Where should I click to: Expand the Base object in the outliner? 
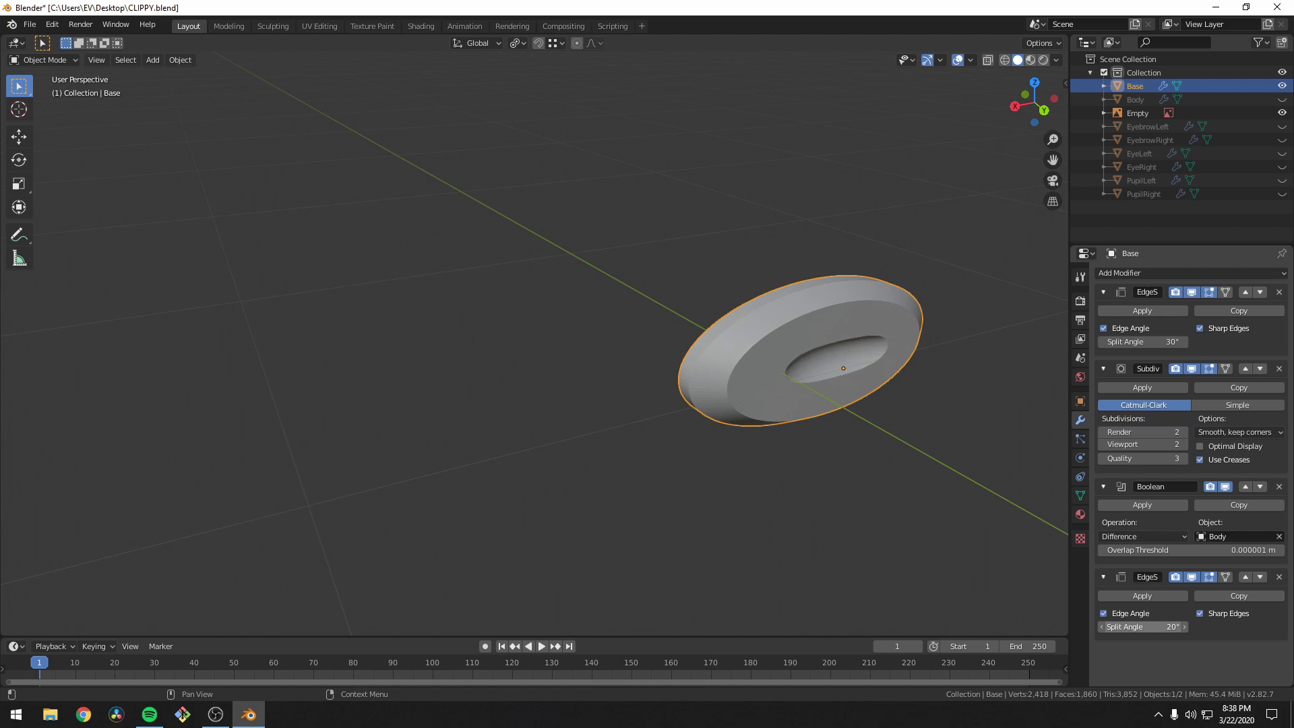point(1103,86)
